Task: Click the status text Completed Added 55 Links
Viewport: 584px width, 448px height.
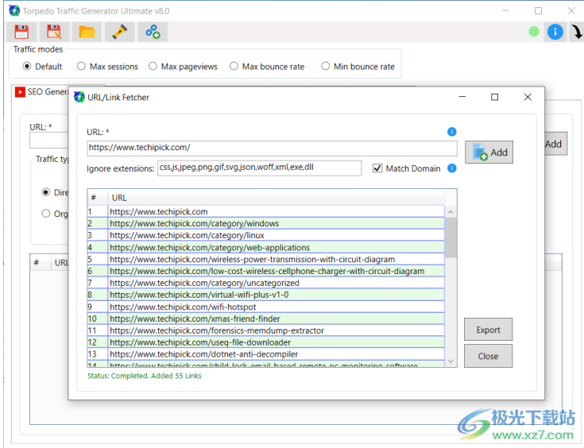Action: (x=144, y=376)
